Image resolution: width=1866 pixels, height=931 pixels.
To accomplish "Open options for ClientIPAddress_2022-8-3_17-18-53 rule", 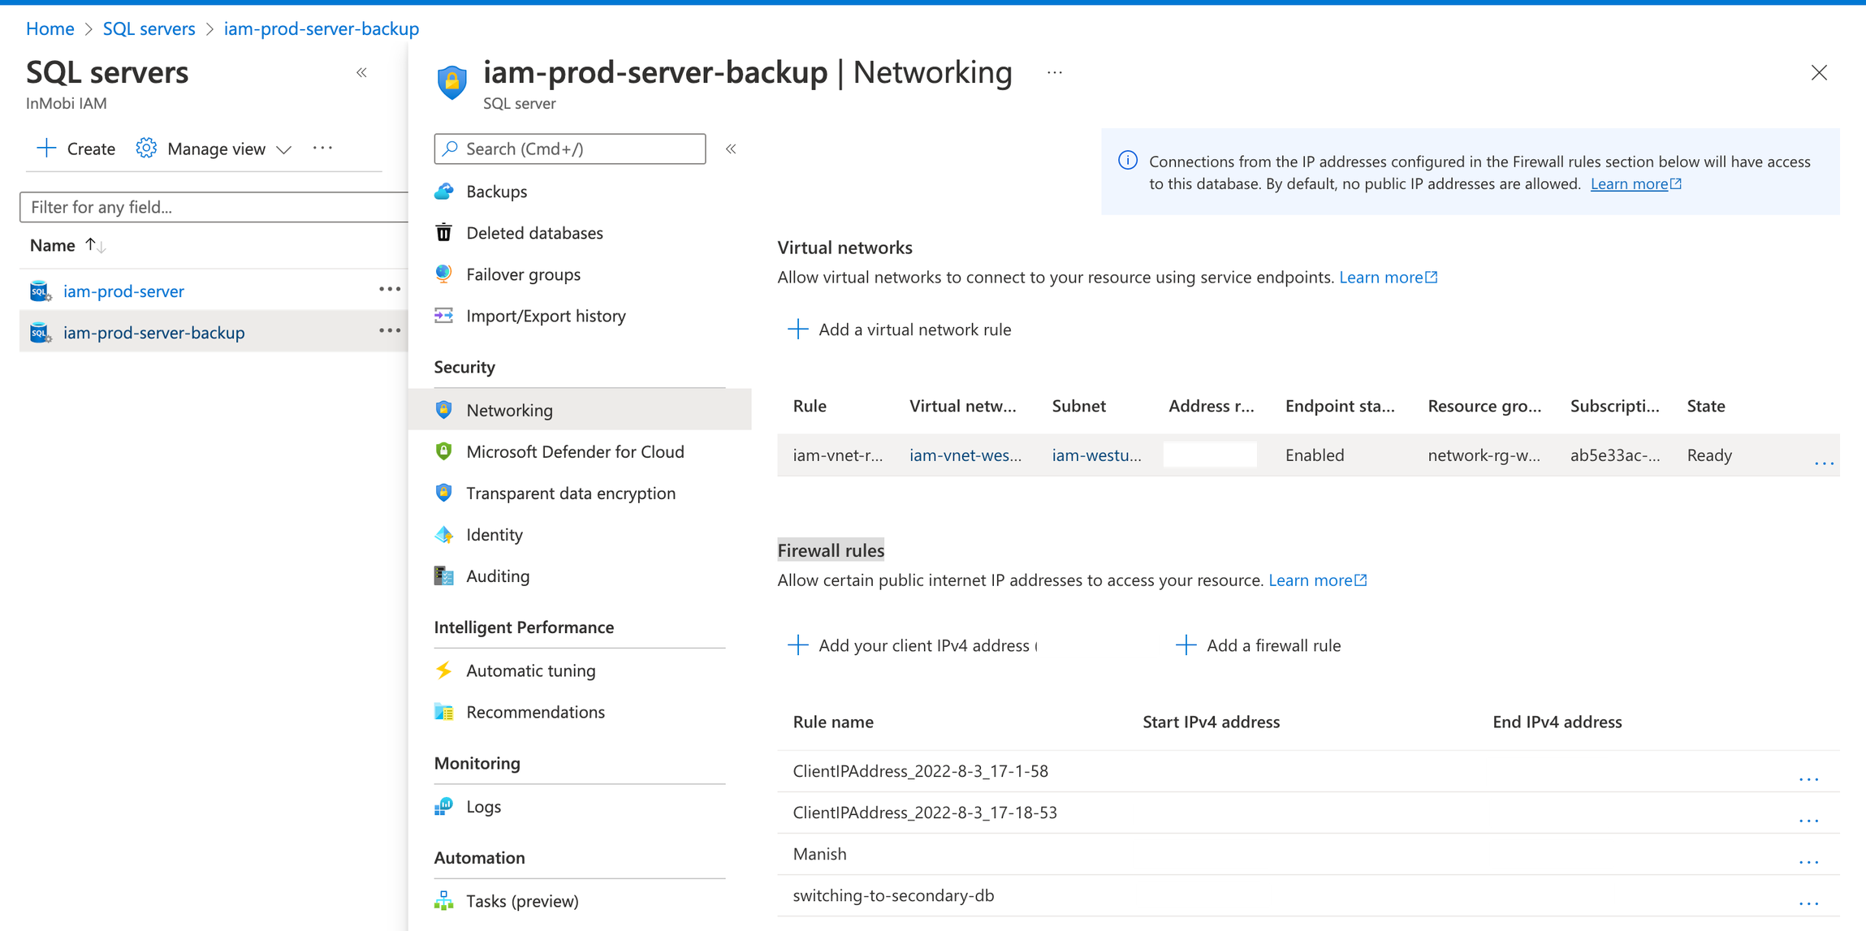I will [1808, 821].
